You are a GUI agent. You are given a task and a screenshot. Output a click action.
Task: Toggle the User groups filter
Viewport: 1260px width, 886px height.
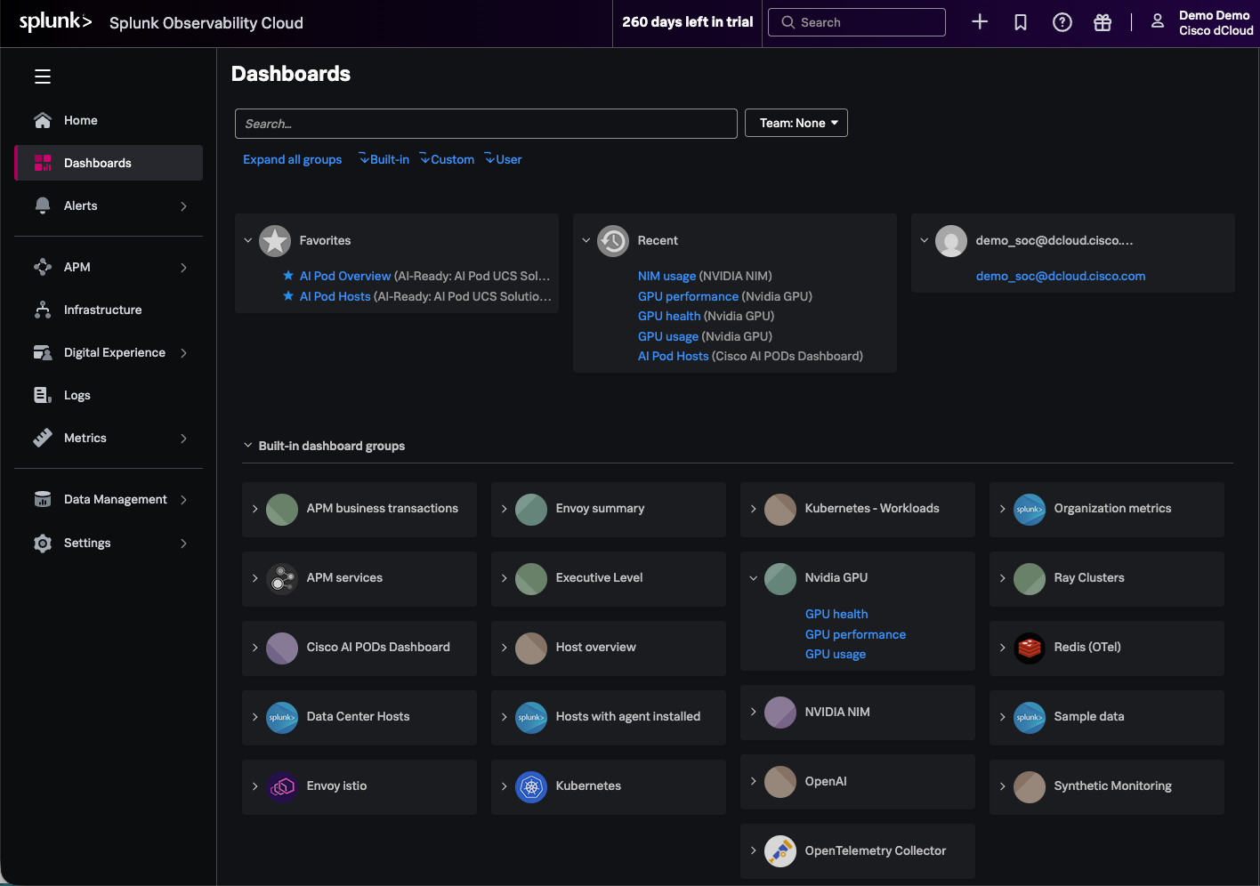tap(504, 159)
